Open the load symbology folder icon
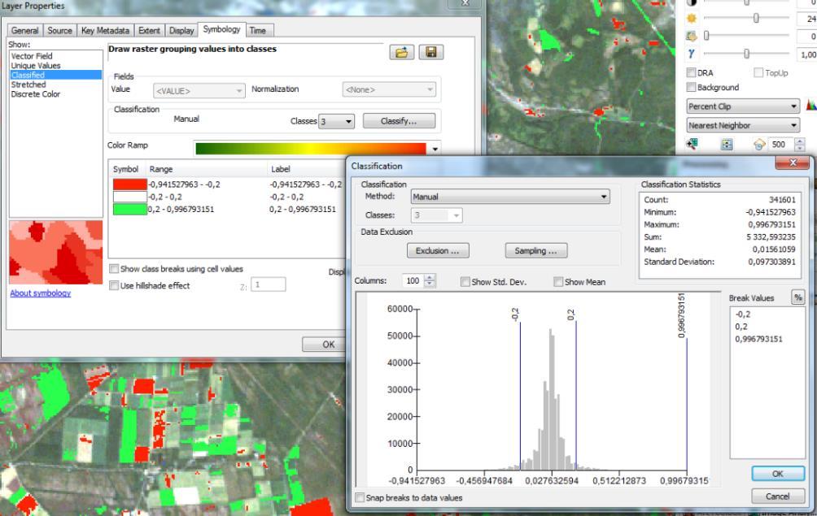 (402, 52)
